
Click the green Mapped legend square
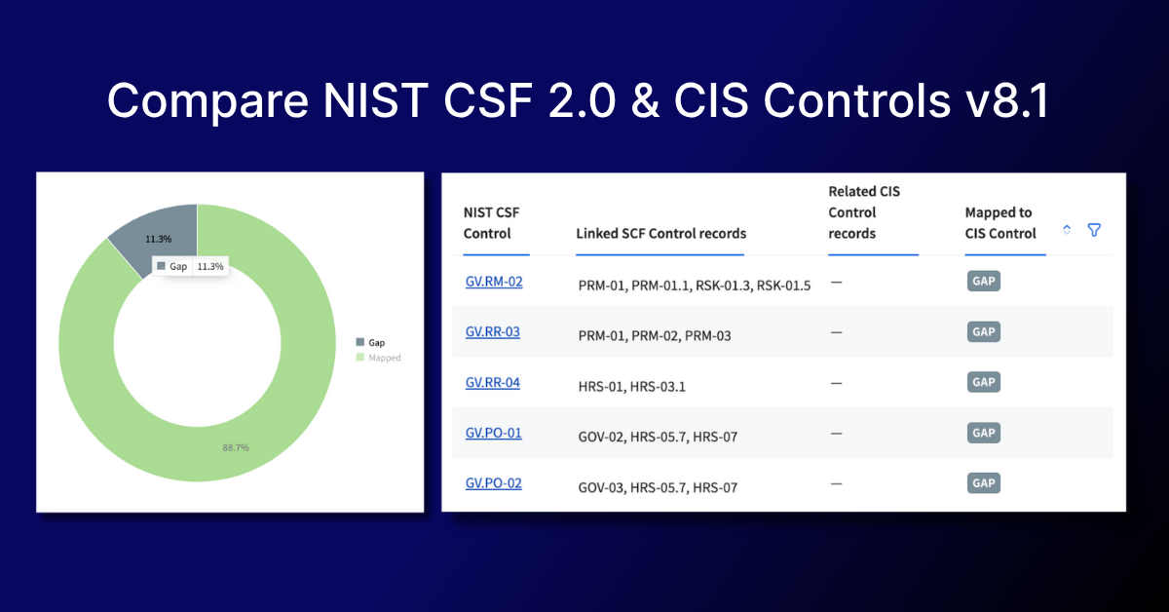[360, 358]
